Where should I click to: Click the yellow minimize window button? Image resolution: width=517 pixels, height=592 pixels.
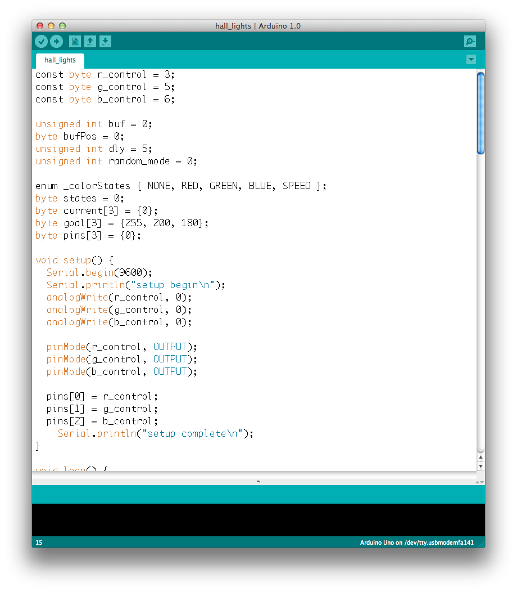tap(51, 26)
